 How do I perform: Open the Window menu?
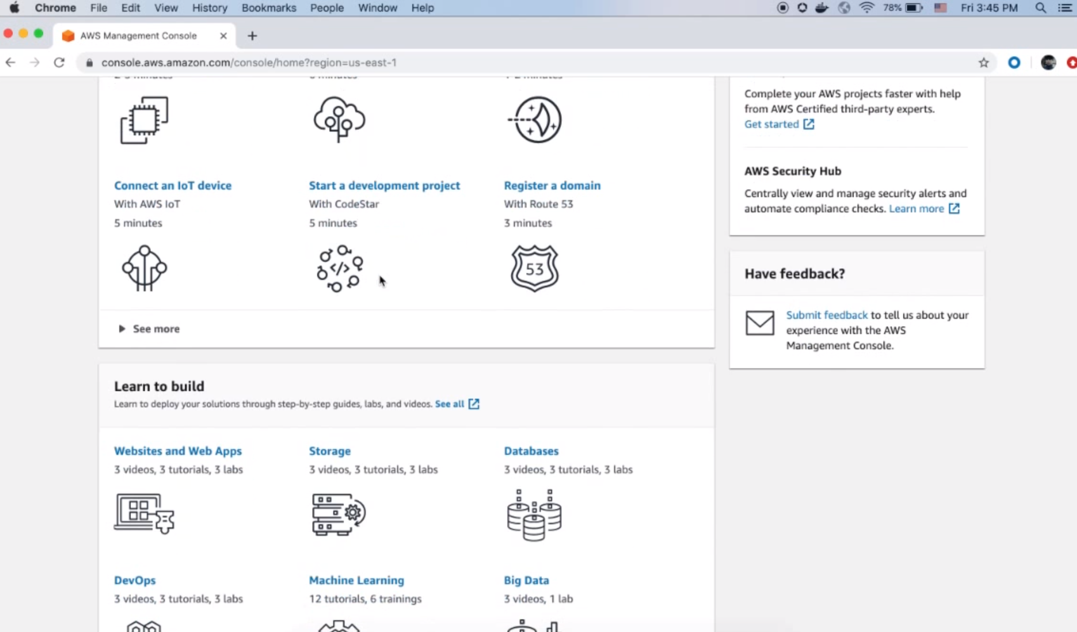click(x=377, y=8)
